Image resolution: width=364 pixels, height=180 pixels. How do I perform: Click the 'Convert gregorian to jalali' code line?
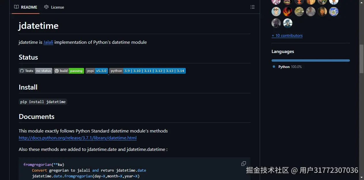tap(89, 170)
